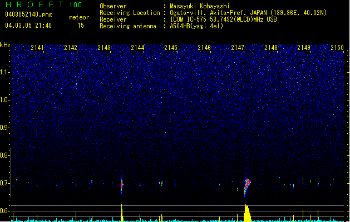350x222 pixels.
Task: Click the receiver ICOM IC-575 53.7492 MHz text
Action: point(223,19)
